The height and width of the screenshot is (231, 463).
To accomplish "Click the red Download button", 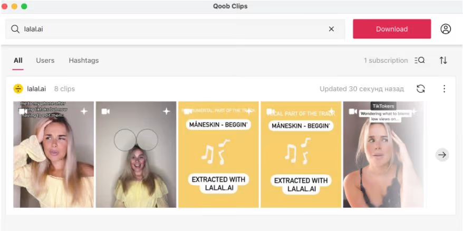I will [392, 29].
